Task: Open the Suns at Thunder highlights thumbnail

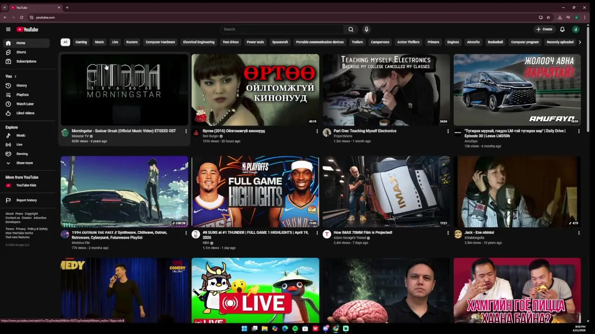Action: [255, 192]
